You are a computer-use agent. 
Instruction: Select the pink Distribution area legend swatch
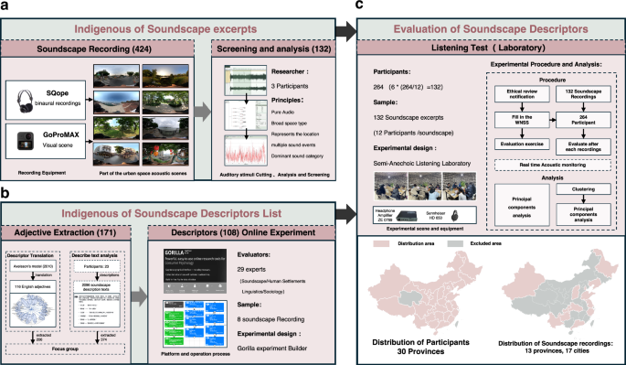[x=381, y=243]
